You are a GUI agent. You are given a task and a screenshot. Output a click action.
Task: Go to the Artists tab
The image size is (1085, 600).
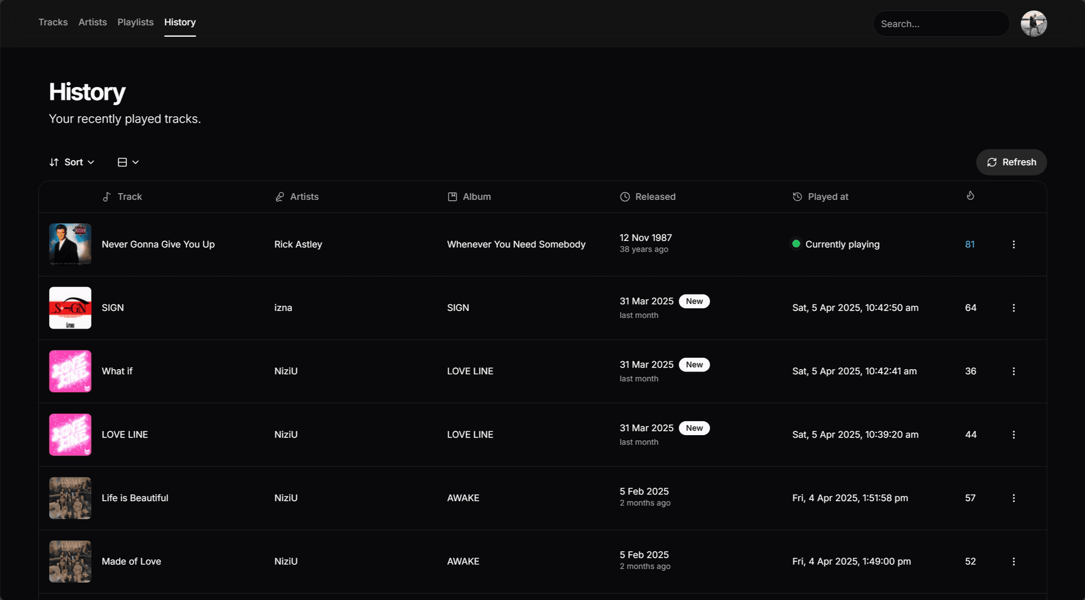pos(93,22)
